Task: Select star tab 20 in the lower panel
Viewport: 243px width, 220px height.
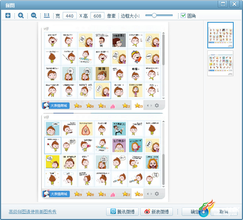Action: pyautogui.click(x=90, y=194)
